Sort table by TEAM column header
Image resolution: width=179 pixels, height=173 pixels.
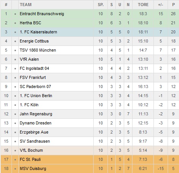coord(26,5)
